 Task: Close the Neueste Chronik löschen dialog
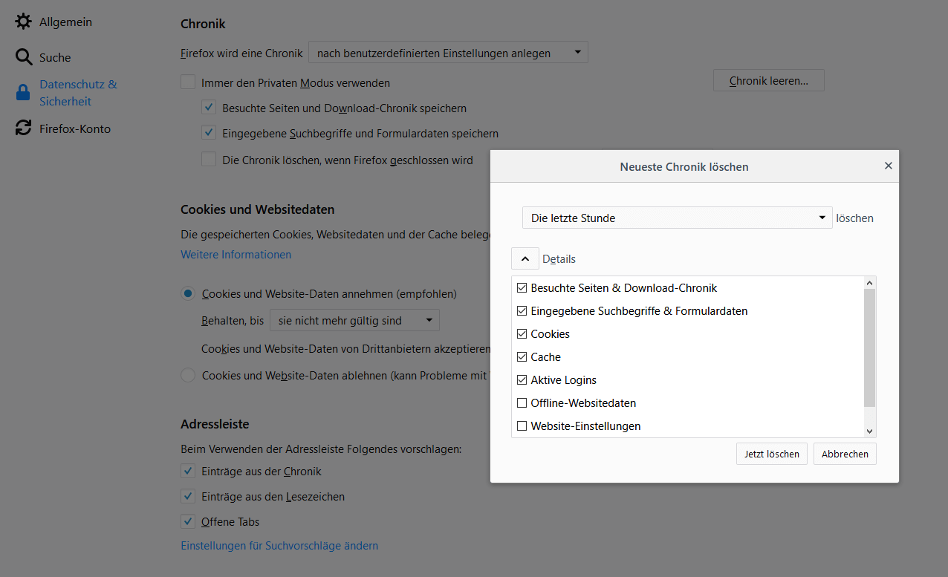[888, 166]
